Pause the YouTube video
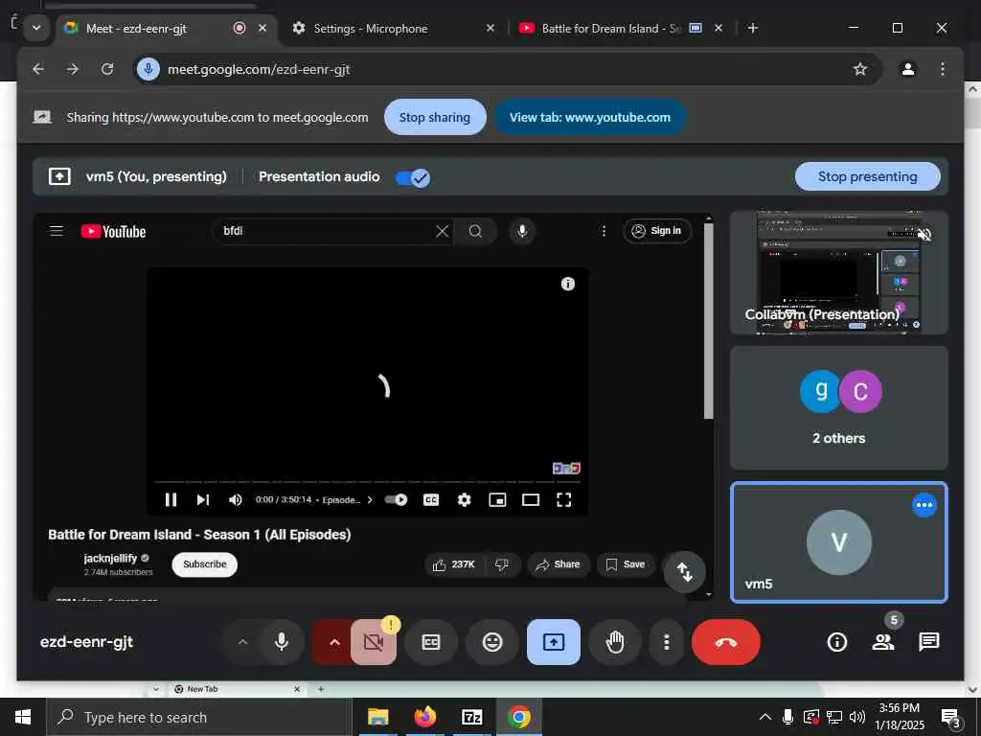Image resolution: width=981 pixels, height=736 pixels. [171, 499]
